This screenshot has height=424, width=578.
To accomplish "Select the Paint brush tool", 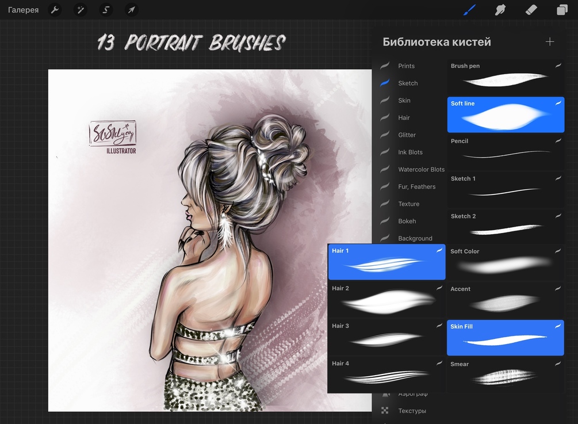I will 469,10.
